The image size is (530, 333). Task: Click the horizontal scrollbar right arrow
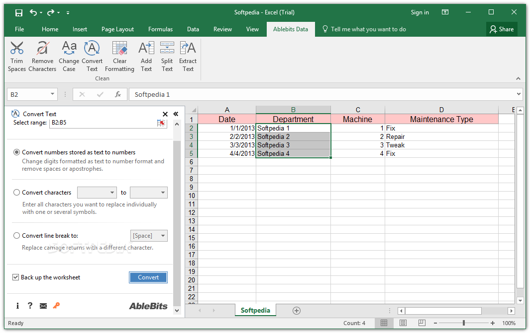(512, 311)
